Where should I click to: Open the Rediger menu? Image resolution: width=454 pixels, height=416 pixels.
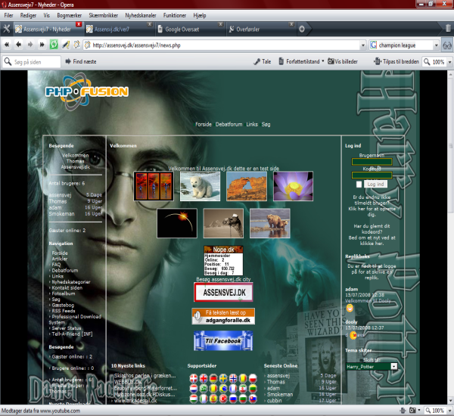coord(28,15)
